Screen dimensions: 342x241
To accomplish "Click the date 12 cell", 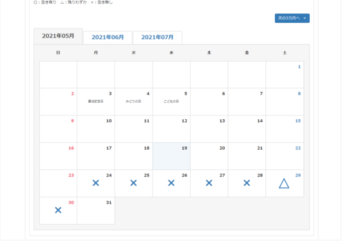I will (171, 129).
